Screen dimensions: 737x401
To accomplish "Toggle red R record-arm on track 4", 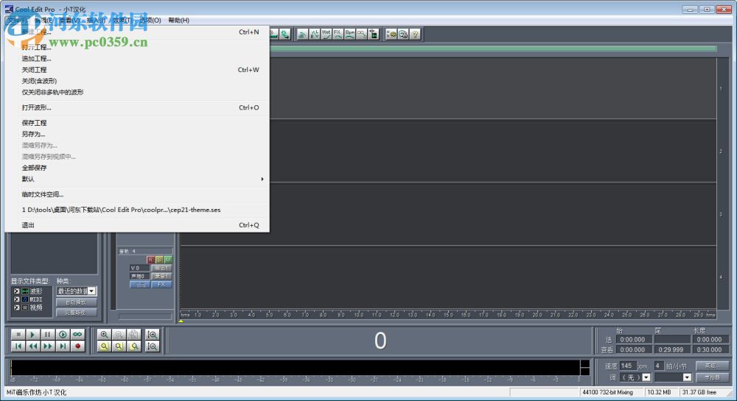I will 150,259.
